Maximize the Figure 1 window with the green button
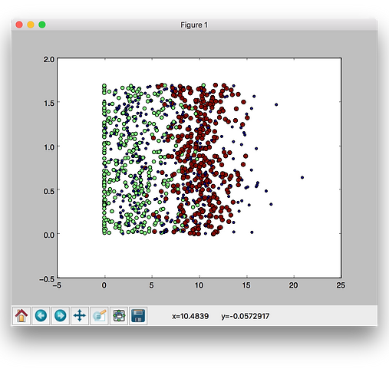Screen dimensions: 389x372 [42, 25]
